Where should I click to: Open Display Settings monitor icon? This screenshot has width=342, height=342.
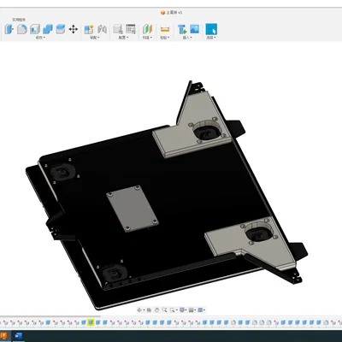pyautogui.click(x=182, y=310)
